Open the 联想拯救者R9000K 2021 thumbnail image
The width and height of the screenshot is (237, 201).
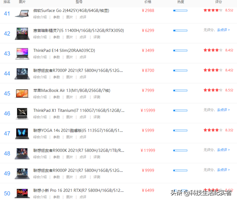click(x=22, y=154)
